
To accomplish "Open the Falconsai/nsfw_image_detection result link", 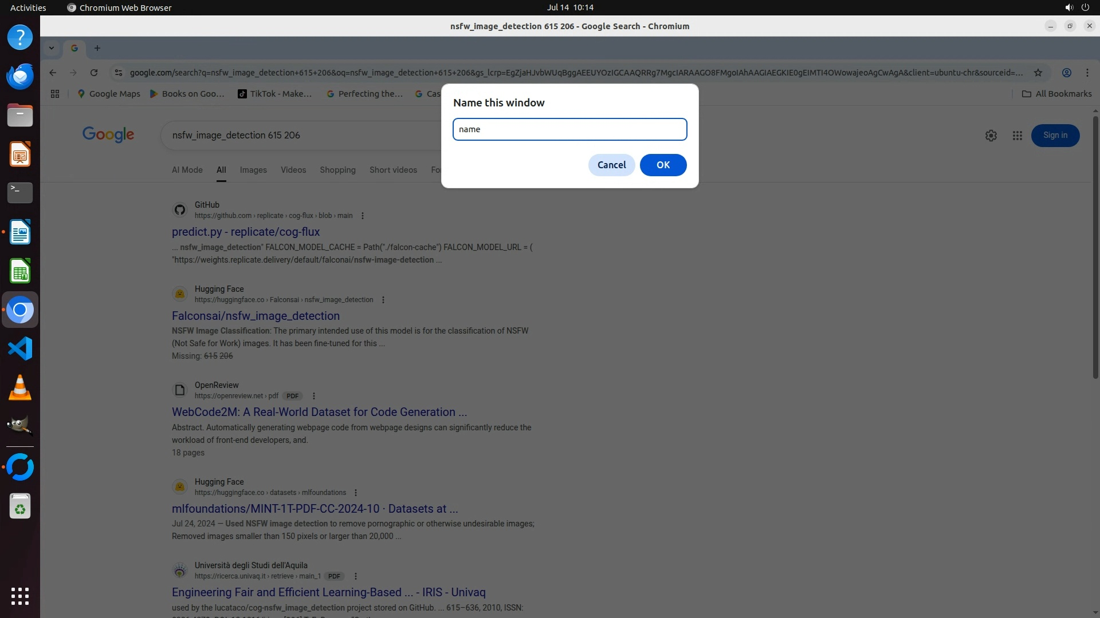I will [256, 316].
